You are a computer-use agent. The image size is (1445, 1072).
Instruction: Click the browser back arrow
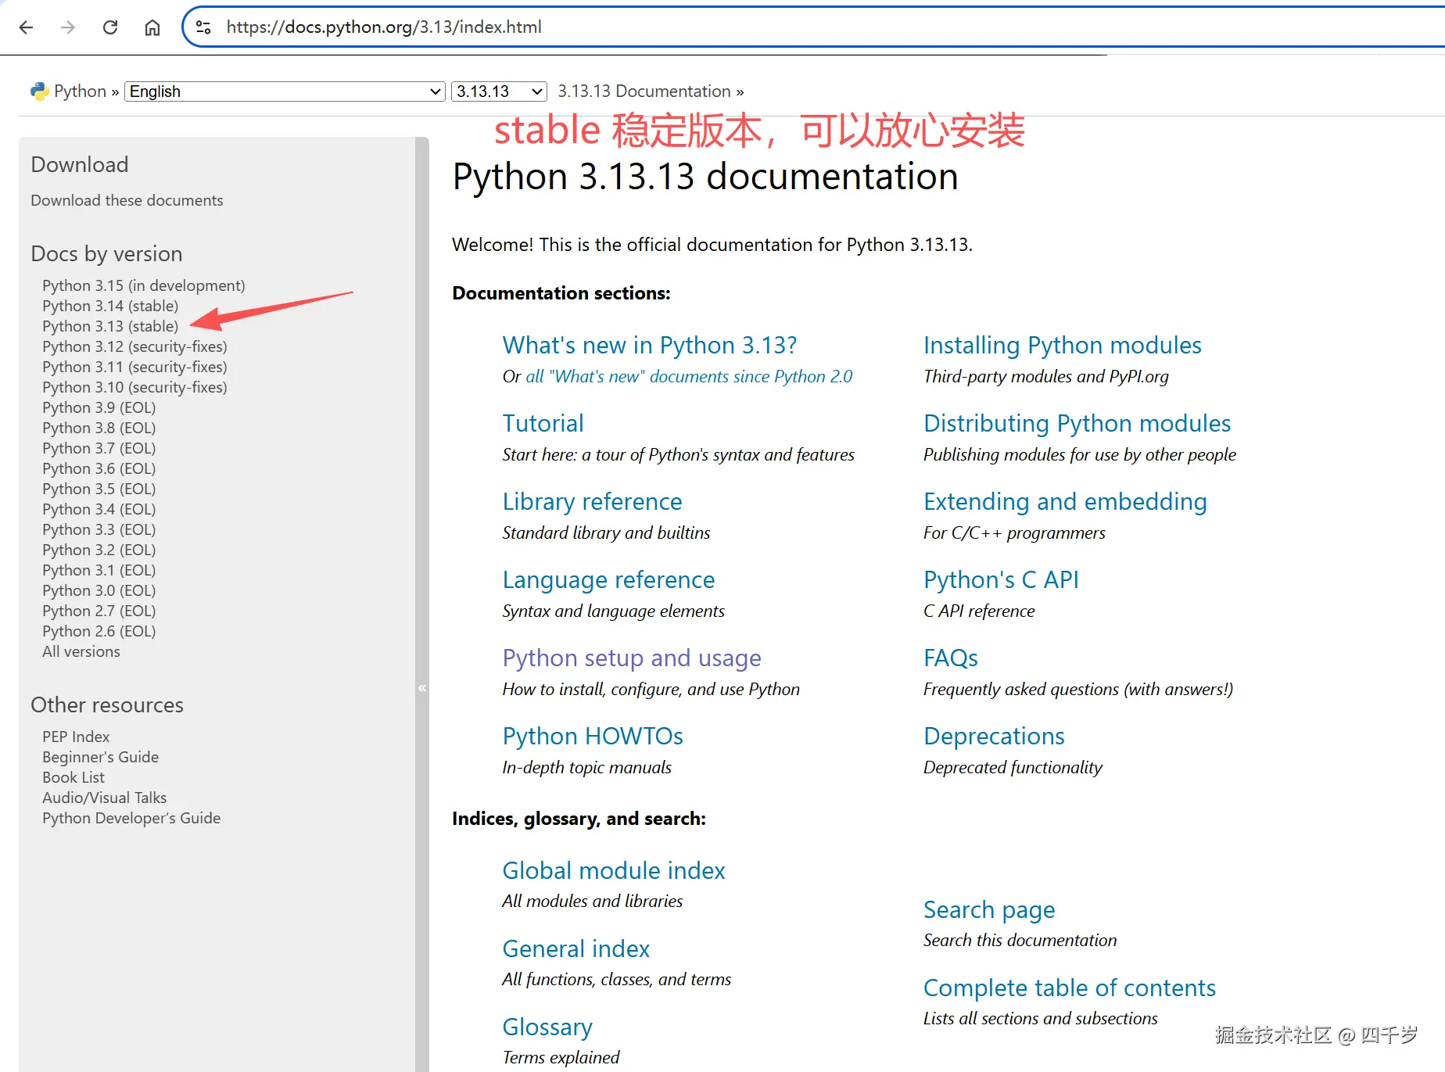pyautogui.click(x=26, y=27)
